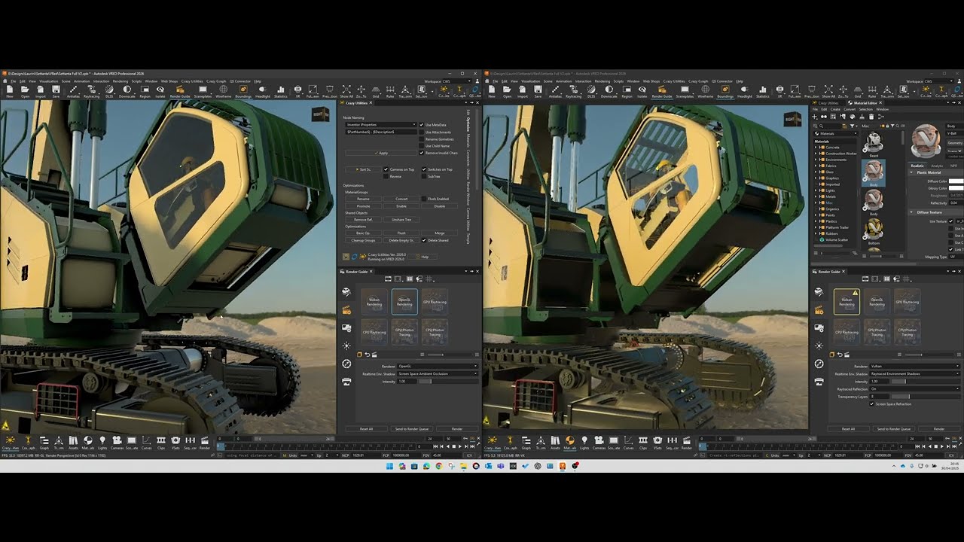Click Region icon in right window toolbar
The height and width of the screenshot is (542, 964).
click(x=627, y=91)
